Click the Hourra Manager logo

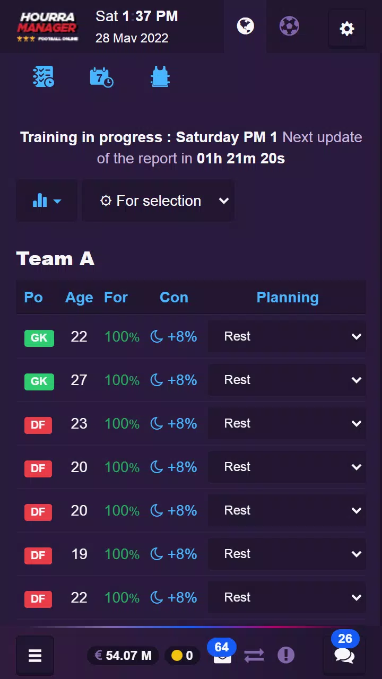pos(47,27)
